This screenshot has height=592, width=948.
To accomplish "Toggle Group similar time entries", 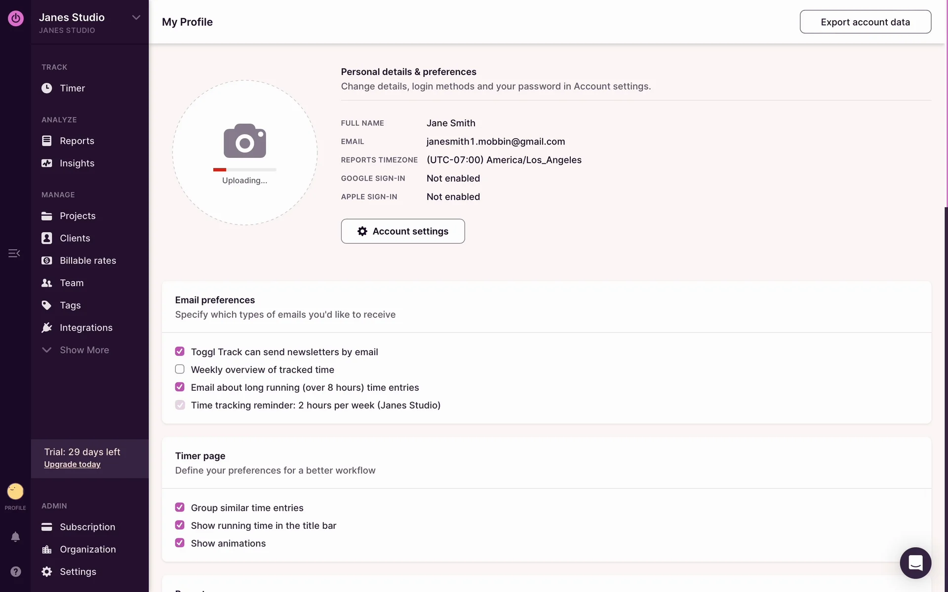I will point(180,507).
